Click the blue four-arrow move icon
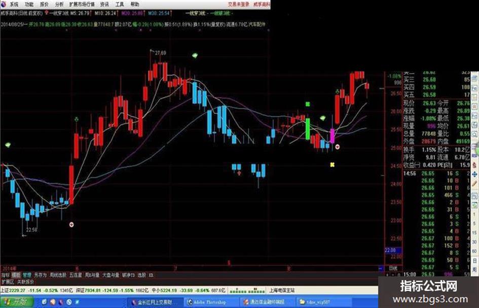479x308 pixels. click(474, 174)
